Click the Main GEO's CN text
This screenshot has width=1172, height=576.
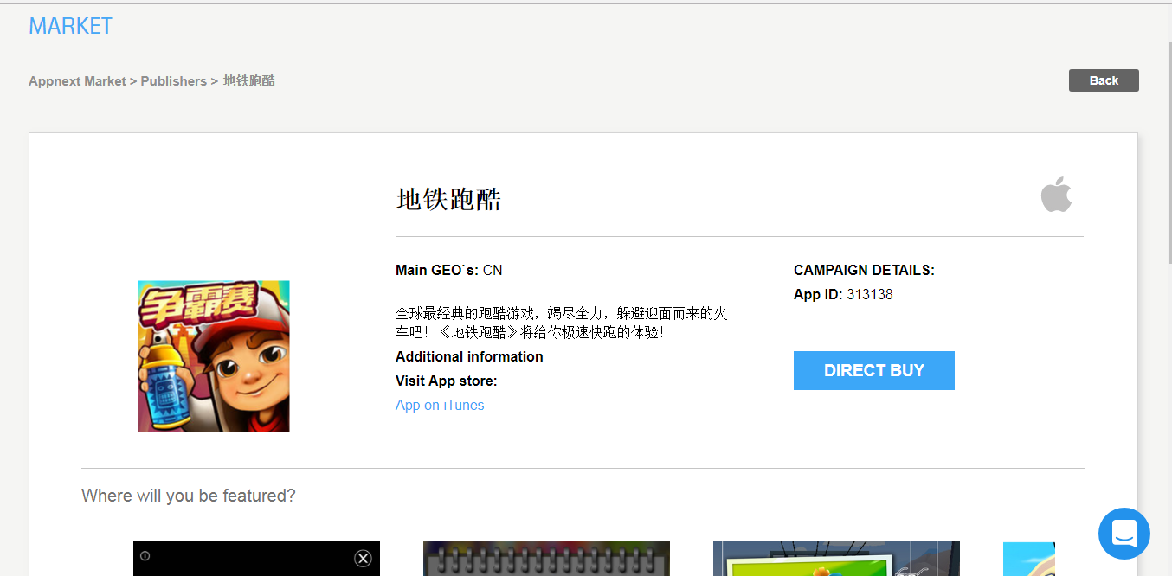coord(449,270)
